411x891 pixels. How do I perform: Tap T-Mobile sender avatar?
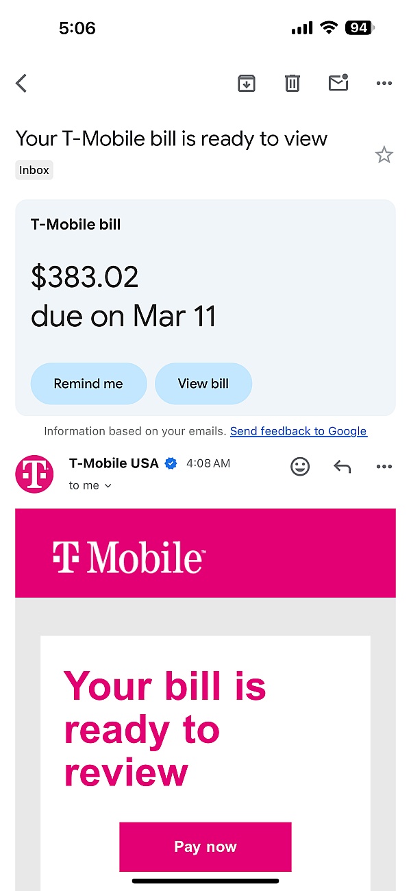coord(34,474)
